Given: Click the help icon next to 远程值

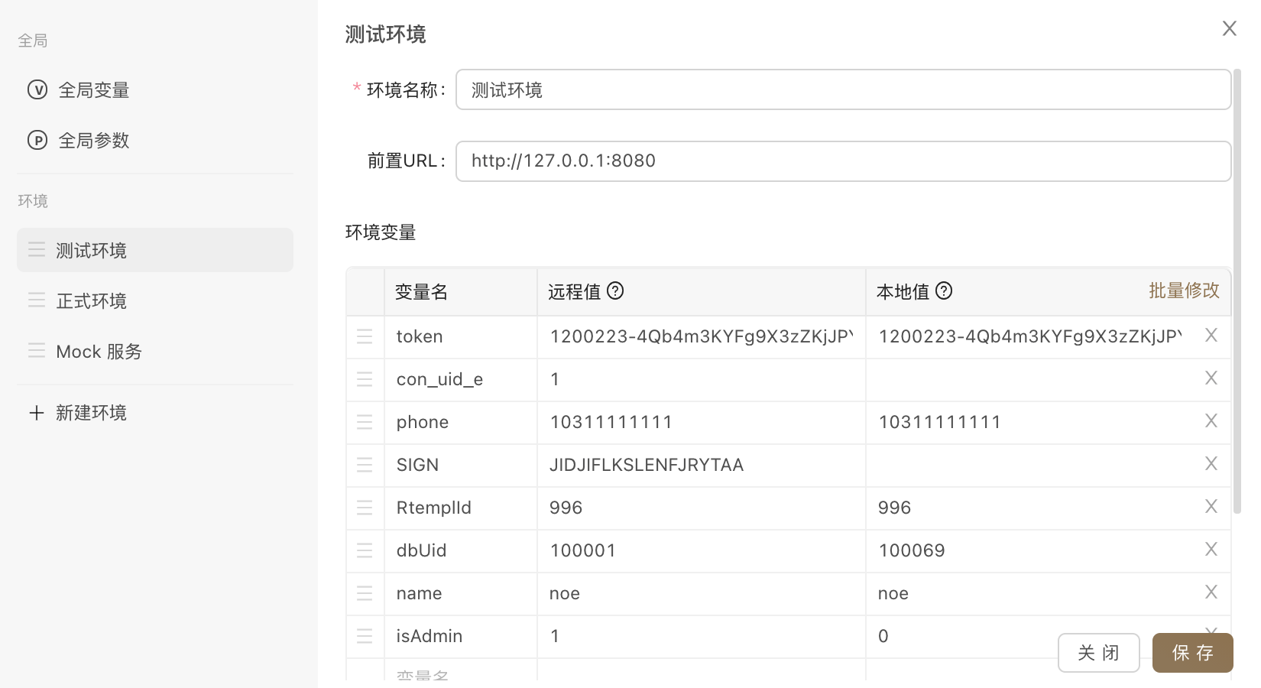Looking at the screenshot, I should 615,290.
